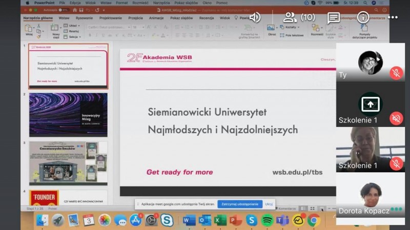Click the Resetuj slide button
The height and width of the screenshot is (230, 410).
click(x=71, y=31)
